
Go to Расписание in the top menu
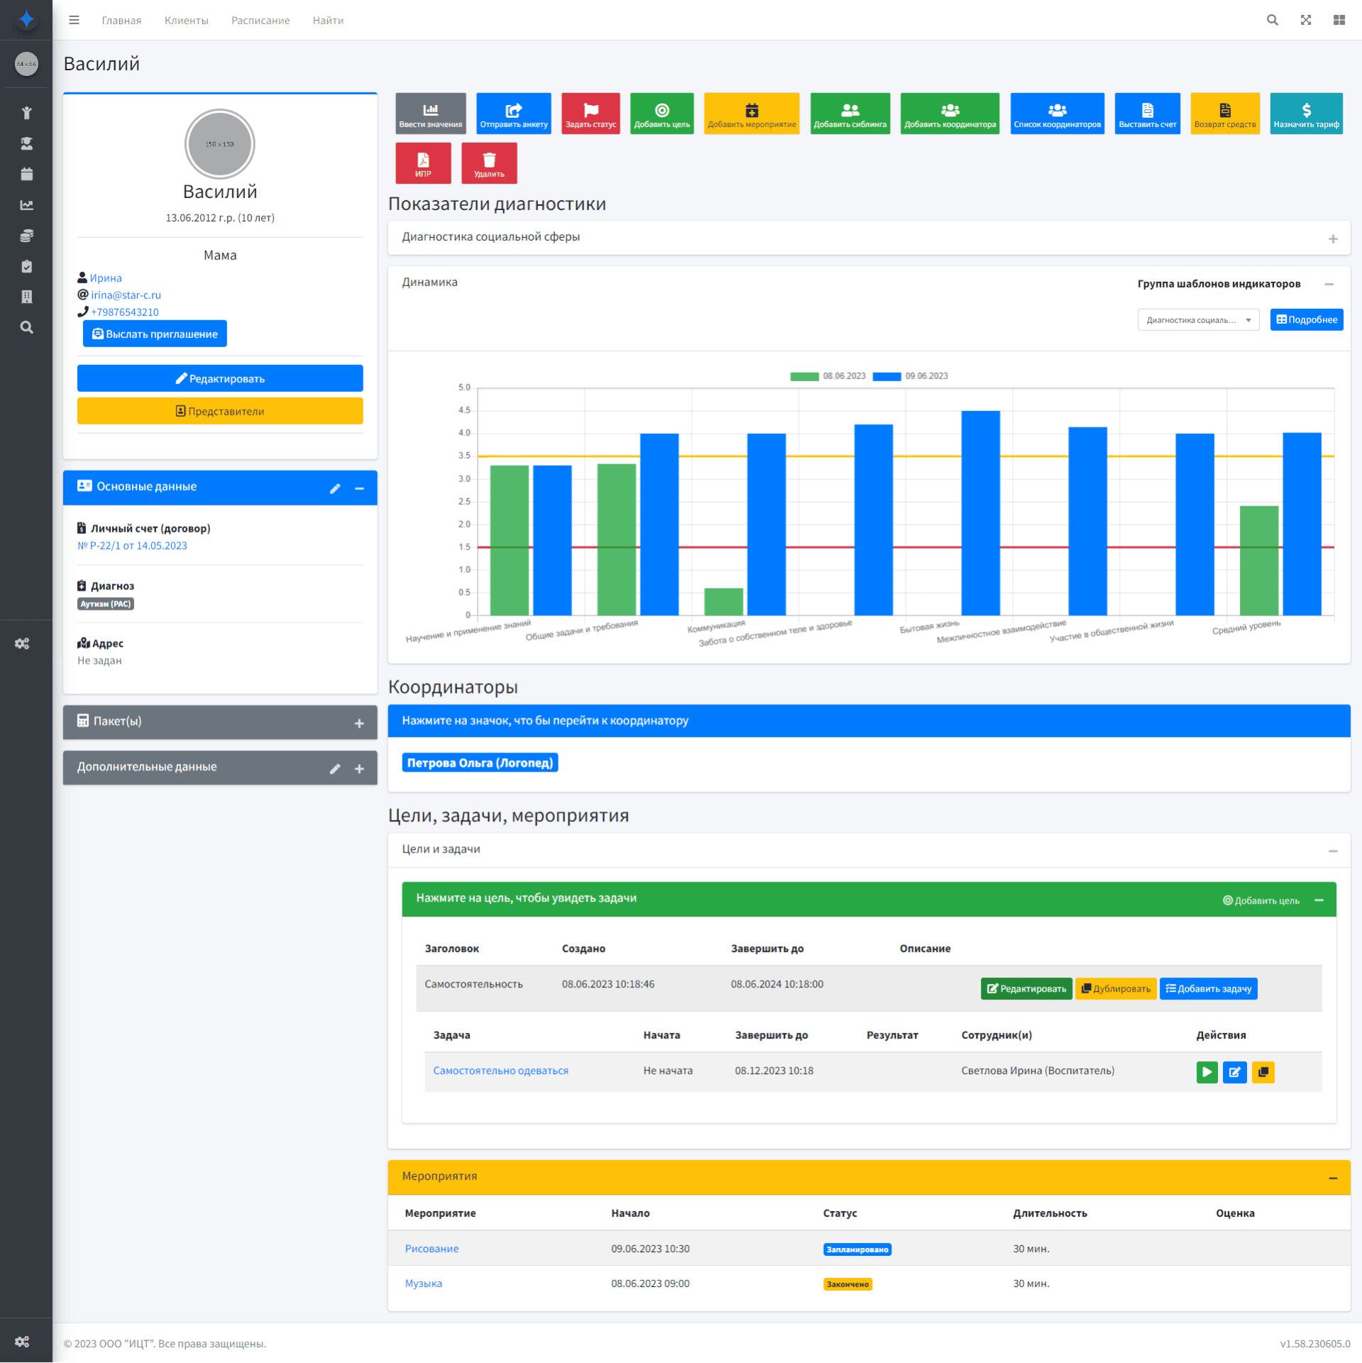[260, 21]
